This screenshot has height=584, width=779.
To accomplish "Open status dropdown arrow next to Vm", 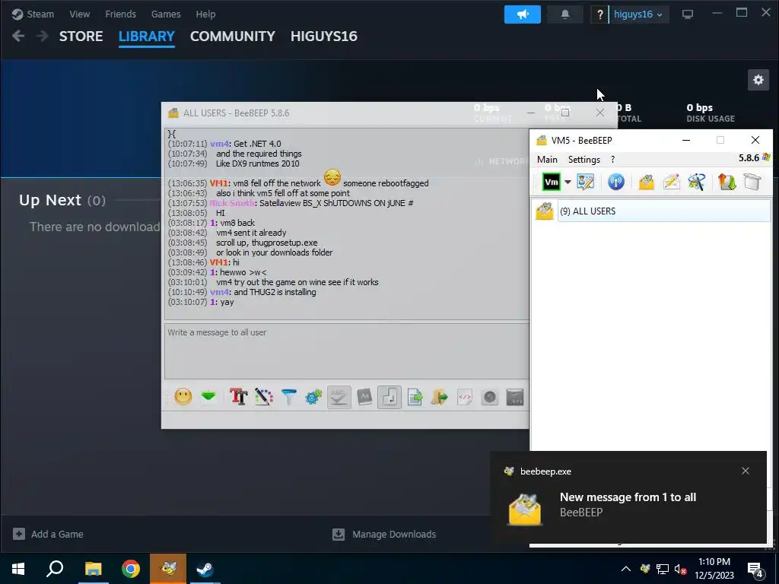I will 568,182.
